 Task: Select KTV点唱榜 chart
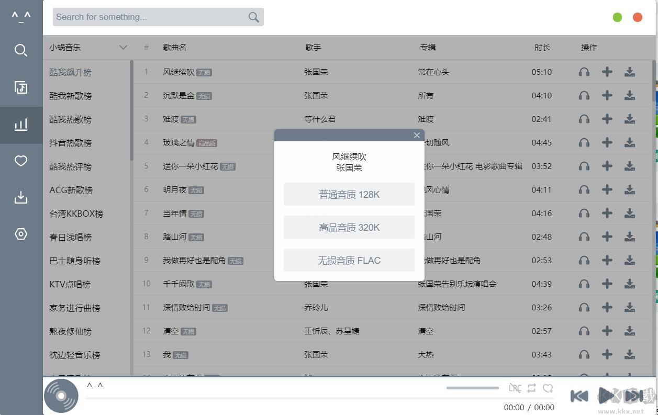(70, 285)
